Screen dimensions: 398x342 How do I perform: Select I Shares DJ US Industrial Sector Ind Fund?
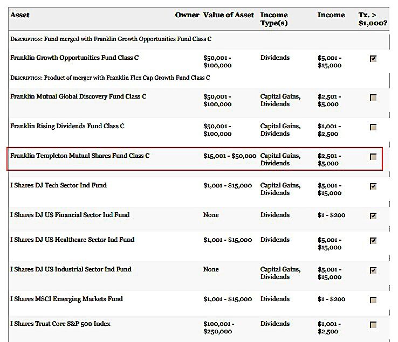pyautogui.click(x=71, y=269)
